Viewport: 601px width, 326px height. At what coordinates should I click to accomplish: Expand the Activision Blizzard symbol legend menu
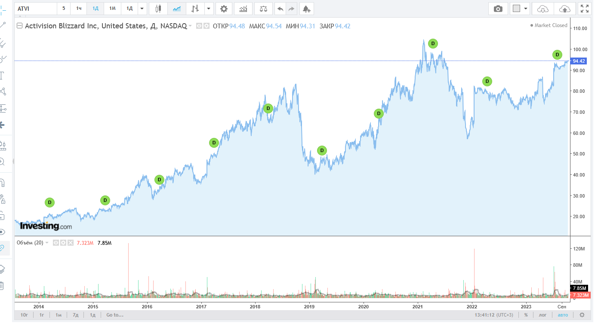[190, 26]
